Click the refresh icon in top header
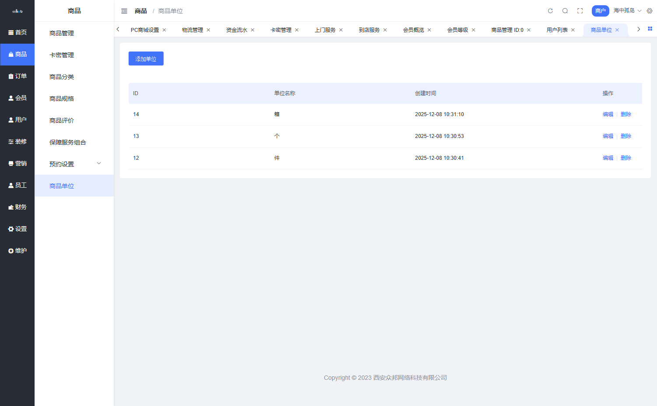The height and width of the screenshot is (406, 657). click(550, 11)
